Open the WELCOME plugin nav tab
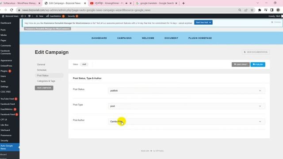Image resolution: width=283 pixels, height=159 pixels. click(x=148, y=38)
